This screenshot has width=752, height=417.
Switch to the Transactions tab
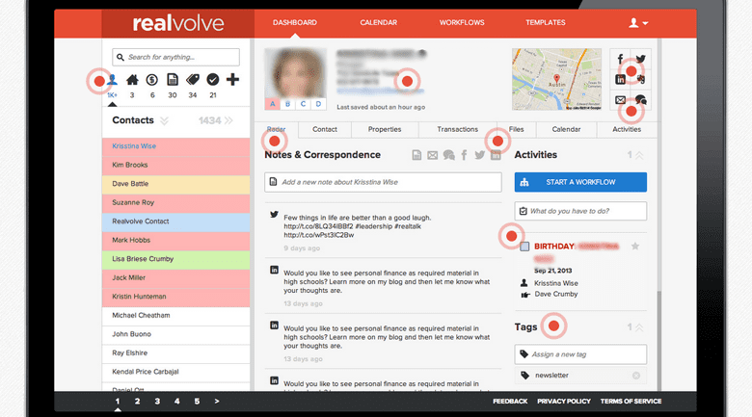click(x=458, y=129)
